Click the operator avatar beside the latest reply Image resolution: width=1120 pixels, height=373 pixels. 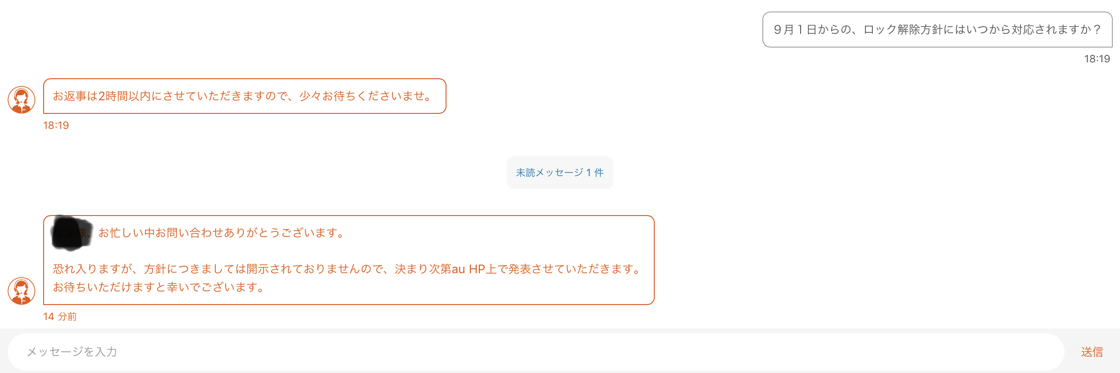tap(22, 291)
